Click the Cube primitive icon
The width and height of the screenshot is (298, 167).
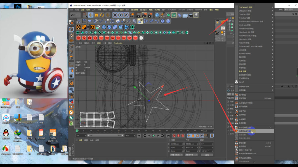click(157, 15)
